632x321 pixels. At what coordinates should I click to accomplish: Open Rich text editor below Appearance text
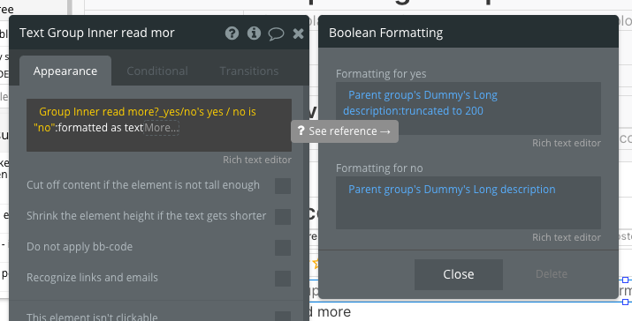point(257,160)
